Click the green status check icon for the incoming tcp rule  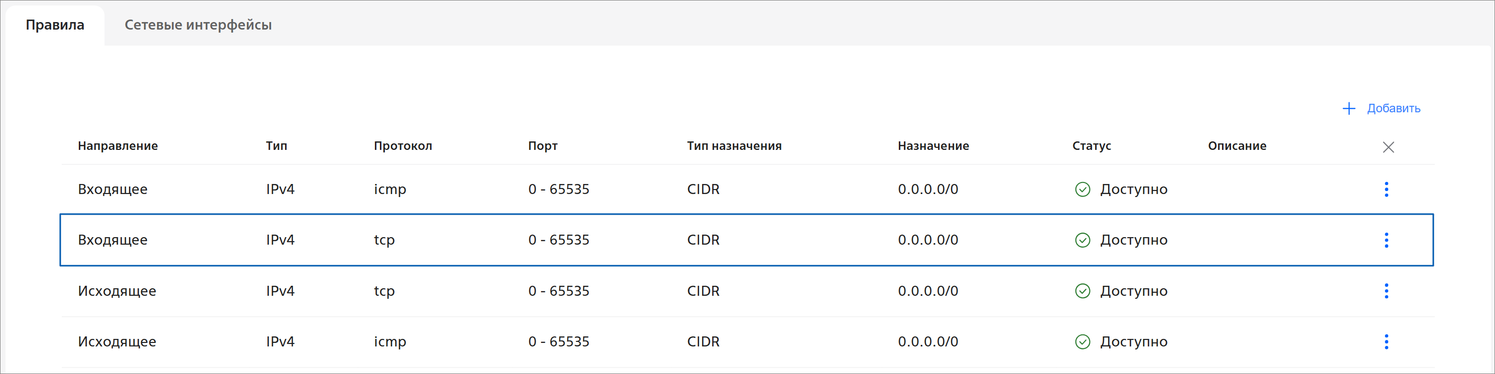tap(1082, 240)
